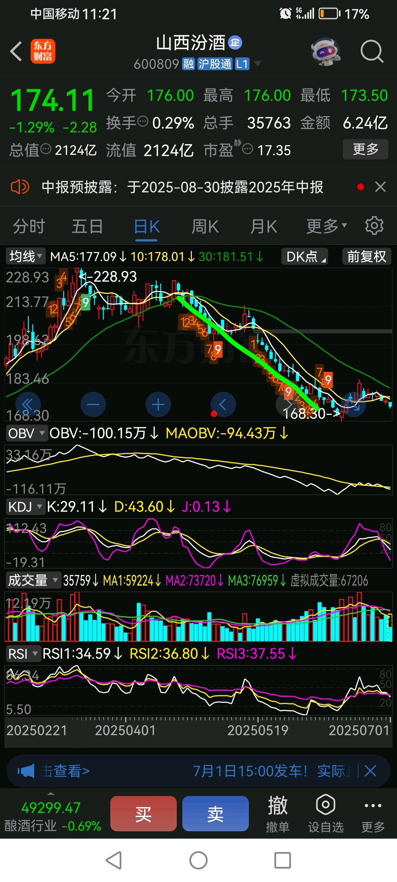Tap Android recent apps square button

coord(283,860)
